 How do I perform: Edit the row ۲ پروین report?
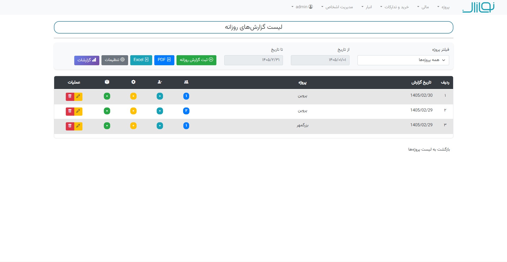click(78, 111)
